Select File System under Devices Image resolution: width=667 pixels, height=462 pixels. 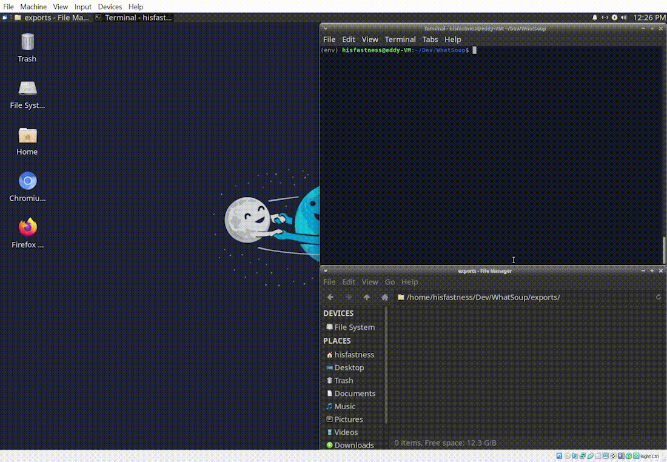[354, 327]
